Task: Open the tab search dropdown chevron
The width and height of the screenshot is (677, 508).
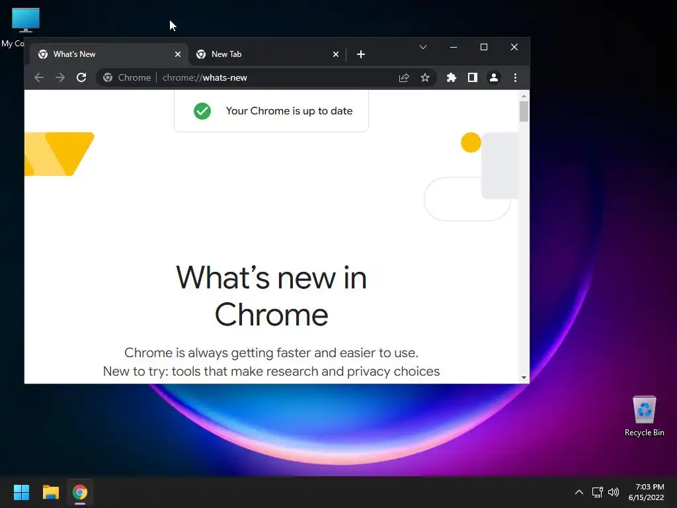Action: (x=423, y=47)
